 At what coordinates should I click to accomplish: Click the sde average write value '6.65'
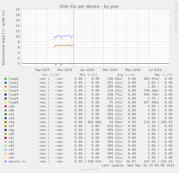pos(132,122)
